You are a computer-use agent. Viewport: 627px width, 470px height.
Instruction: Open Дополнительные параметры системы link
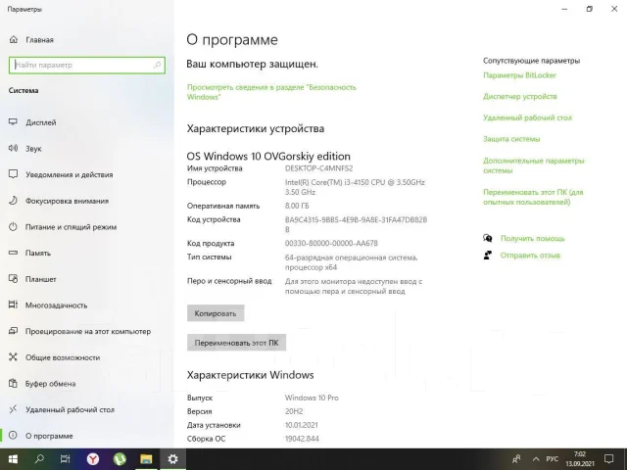click(x=533, y=165)
